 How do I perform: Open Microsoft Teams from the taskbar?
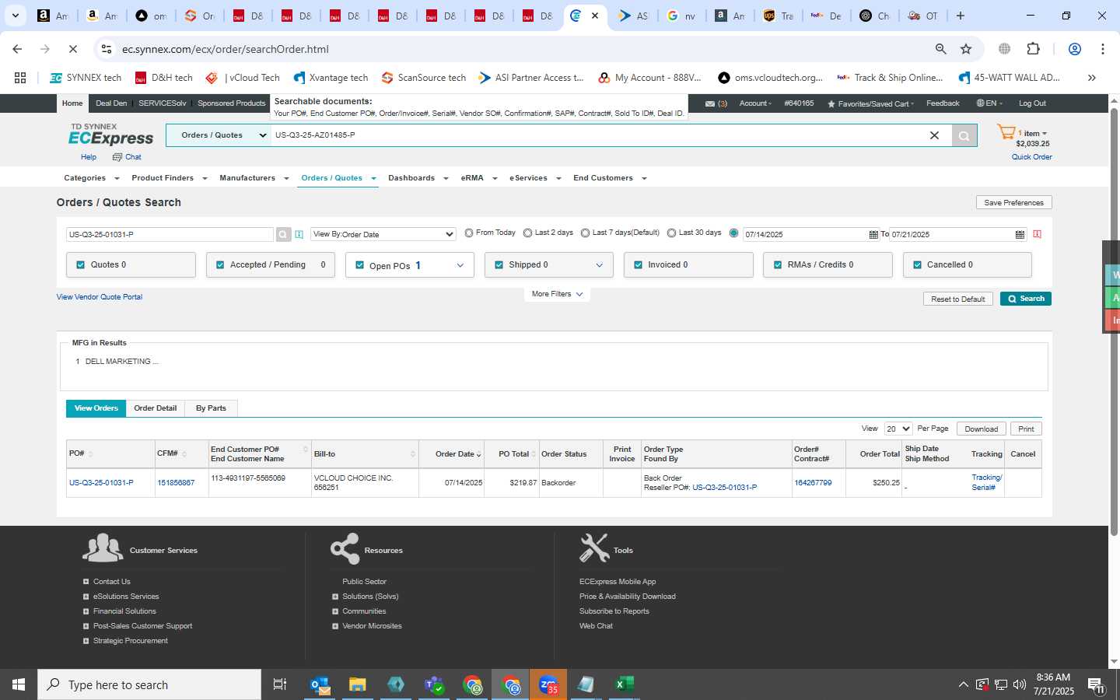coord(434,684)
